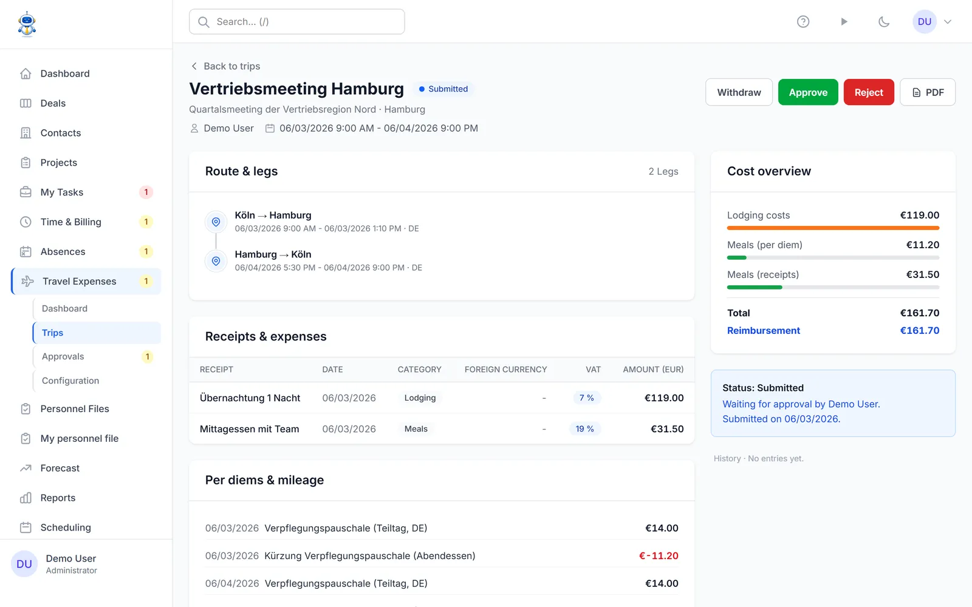Screen dimensions: 972x607
Task: Toggle dark mode moon icon
Action: [x=884, y=22]
